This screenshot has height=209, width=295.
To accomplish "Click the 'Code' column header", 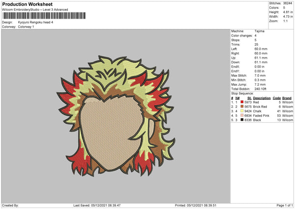I will tap(277, 98).
